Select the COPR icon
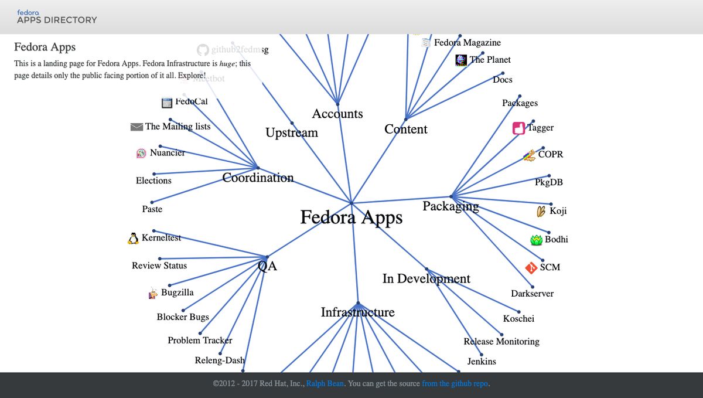The height and width of the screenshot is (398, 703). click(x=529, y=155)
